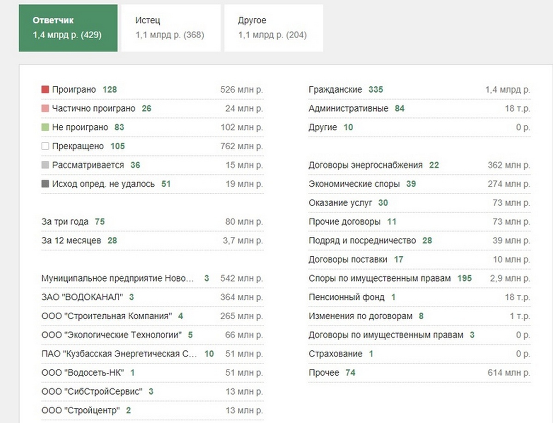553x423 pixels.
Task: Open ООО "Водосеть-НК" cases
Action: pos(82,373)
